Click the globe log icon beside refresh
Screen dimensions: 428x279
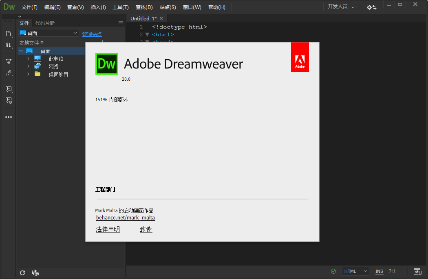point(35,273)
